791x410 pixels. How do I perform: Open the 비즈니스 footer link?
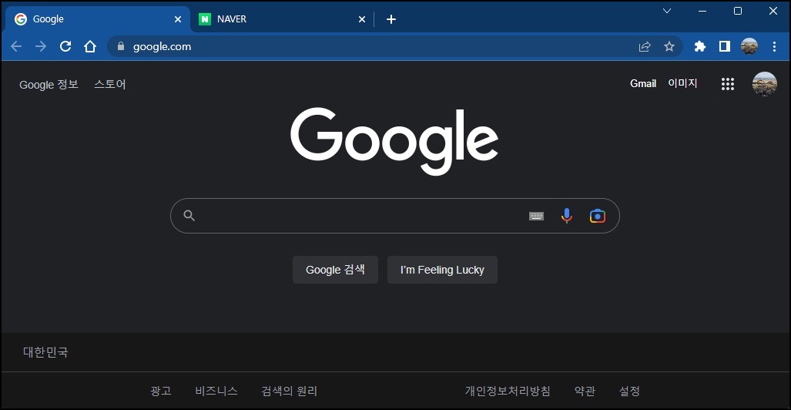coord(216,391)
